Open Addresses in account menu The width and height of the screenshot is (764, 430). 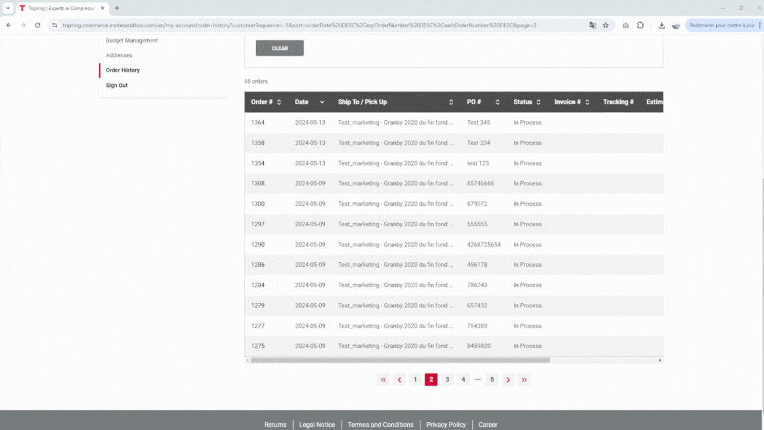coord(119,55)
